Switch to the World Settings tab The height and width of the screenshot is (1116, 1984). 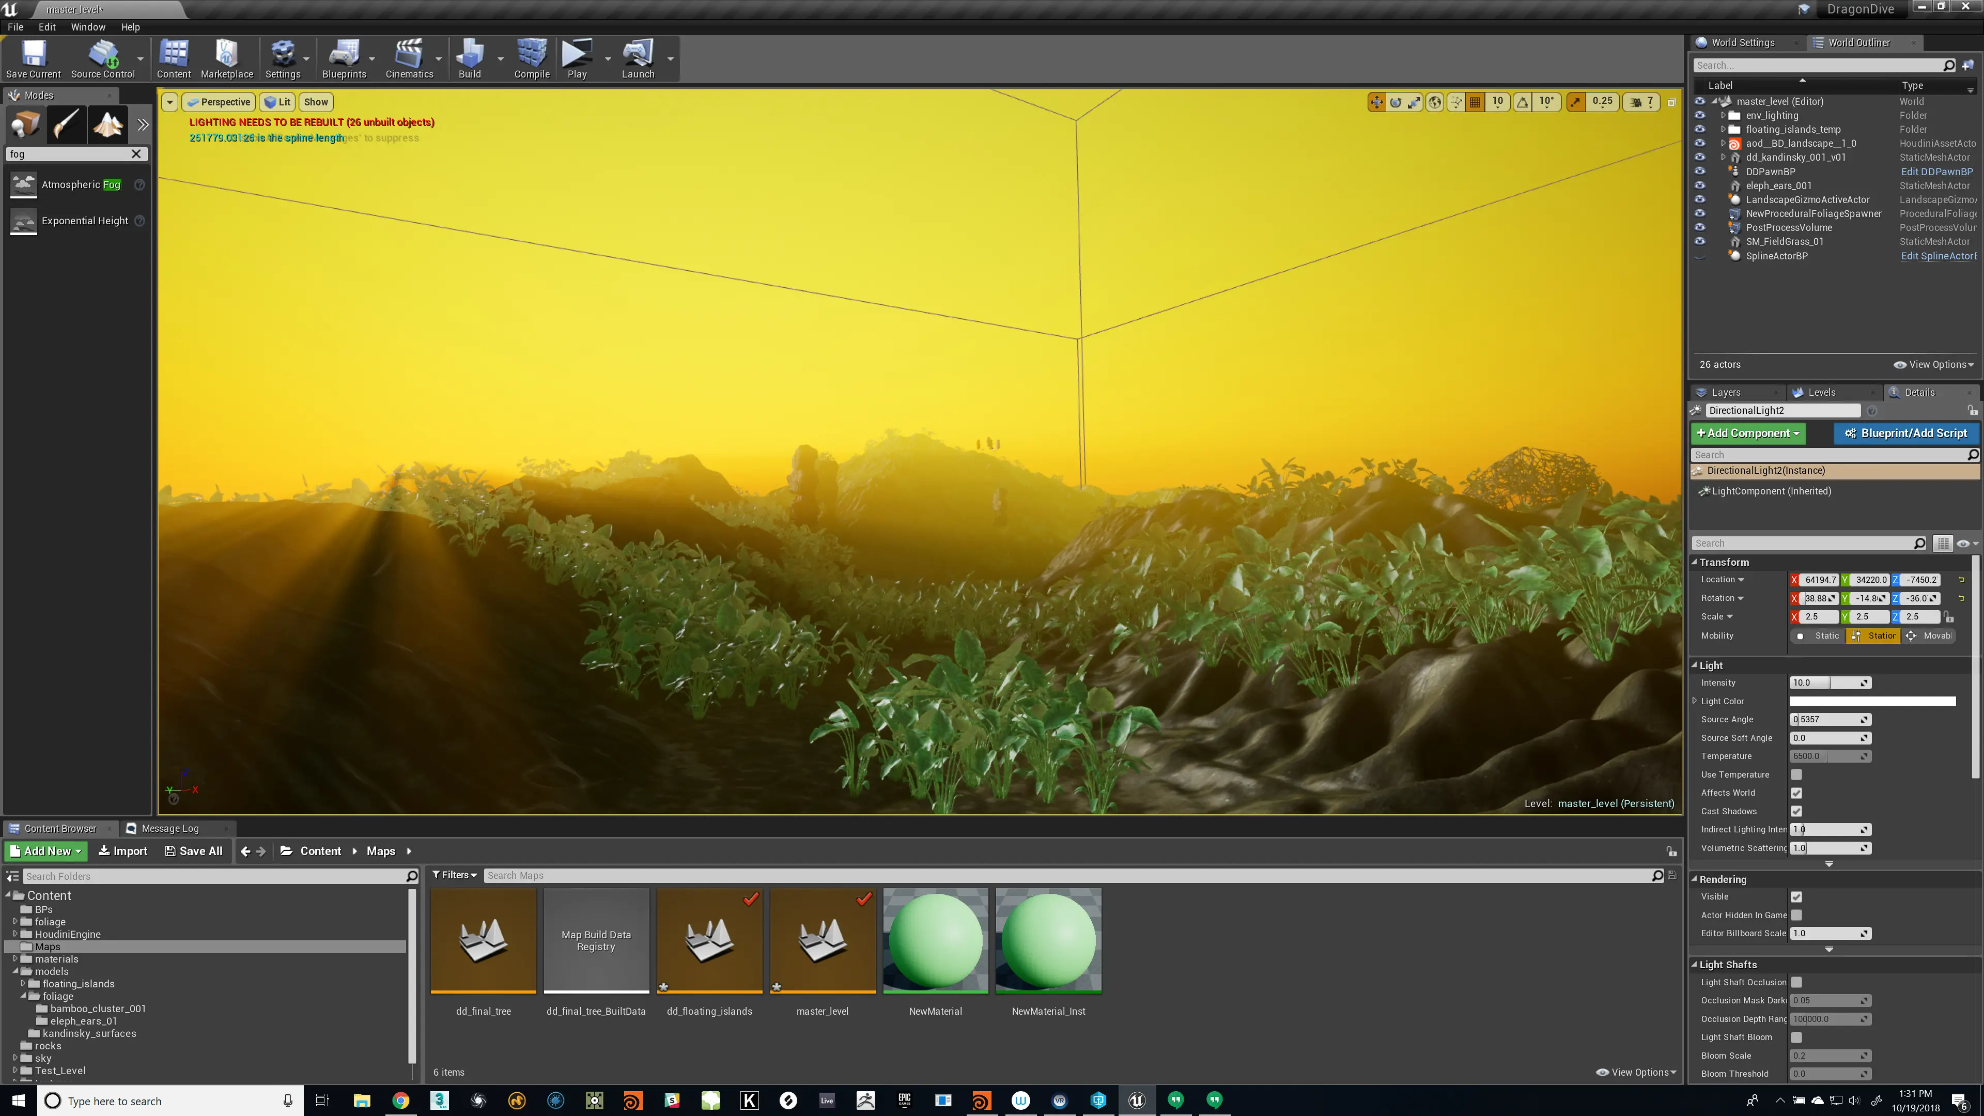tap(1742, 42)
